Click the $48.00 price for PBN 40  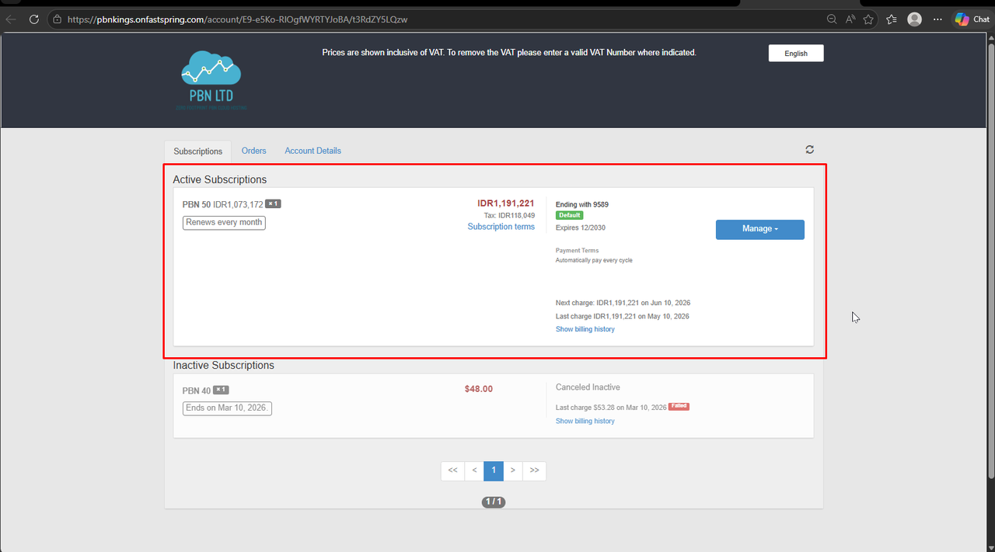point(478,389)
